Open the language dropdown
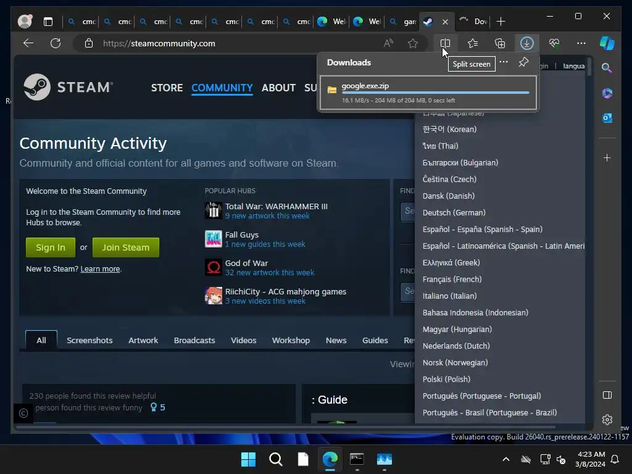 [573, 66]
